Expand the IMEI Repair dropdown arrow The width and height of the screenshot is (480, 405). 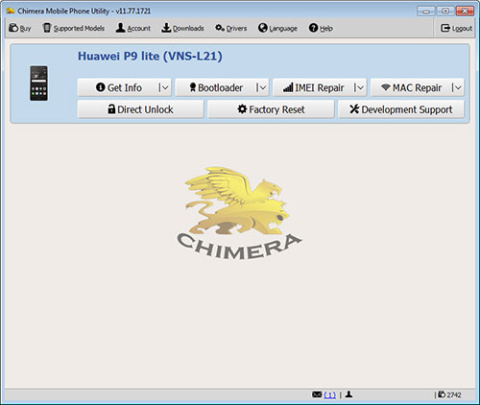360,87
